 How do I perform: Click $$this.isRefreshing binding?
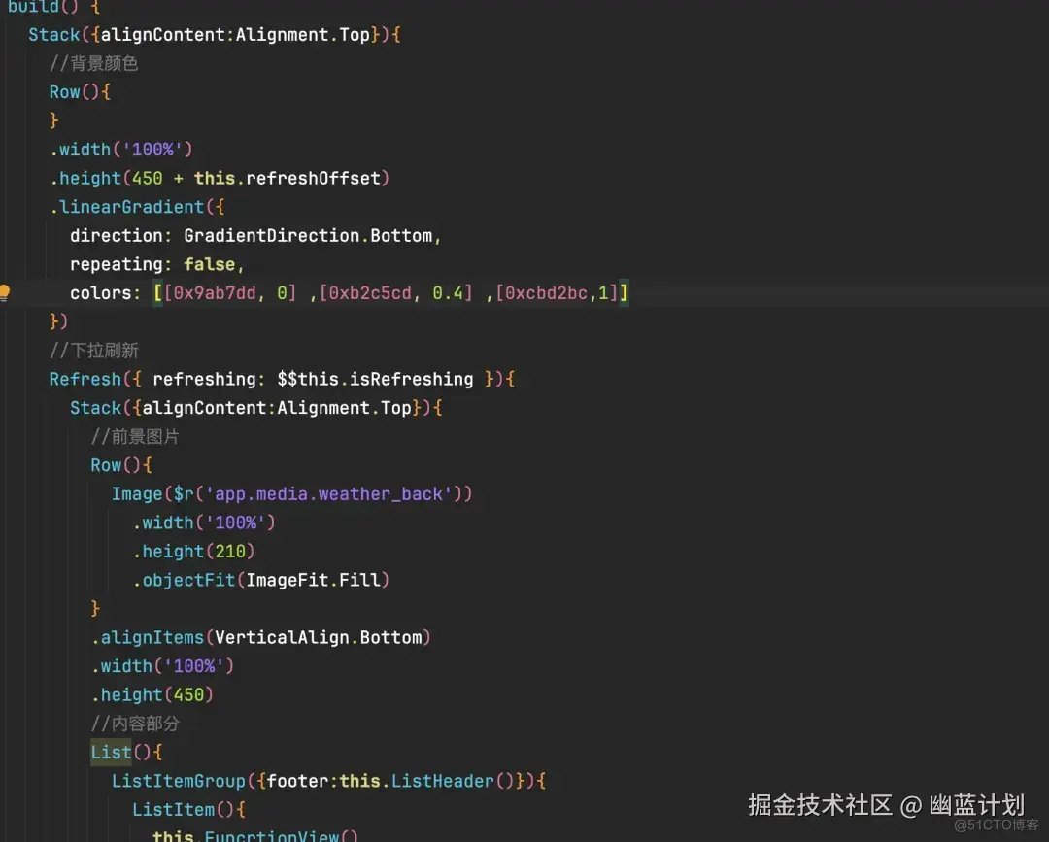click(375, 379)
